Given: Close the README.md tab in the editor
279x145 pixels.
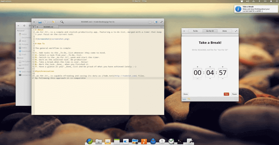Looking at the screenshot, I should tap(37, 27).
